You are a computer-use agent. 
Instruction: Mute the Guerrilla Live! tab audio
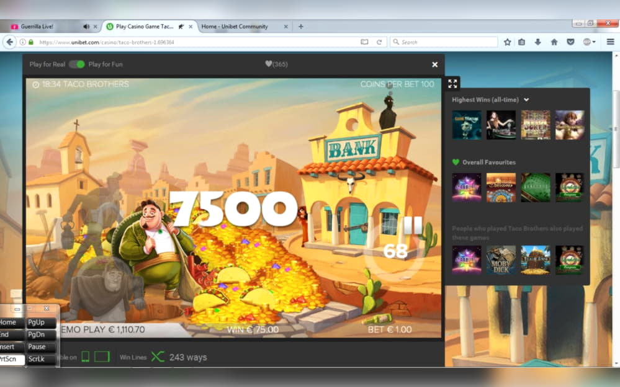point(86,27)
